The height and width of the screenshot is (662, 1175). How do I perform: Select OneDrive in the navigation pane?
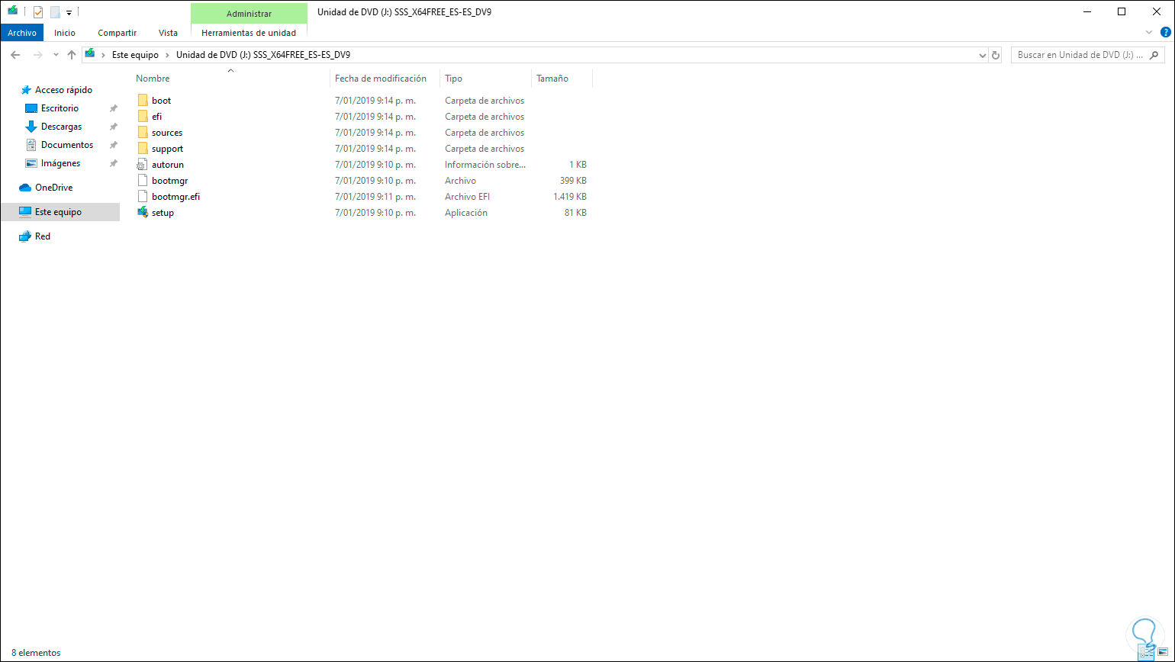pyautogui.click(x=53, y=188)
